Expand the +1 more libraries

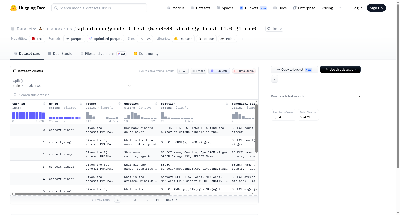click(241, 39)
